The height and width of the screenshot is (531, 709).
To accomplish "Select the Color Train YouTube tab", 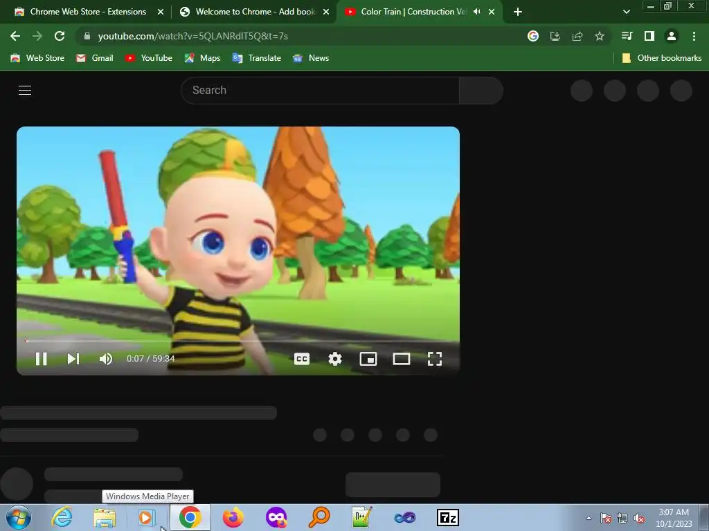I will (413, 12).
